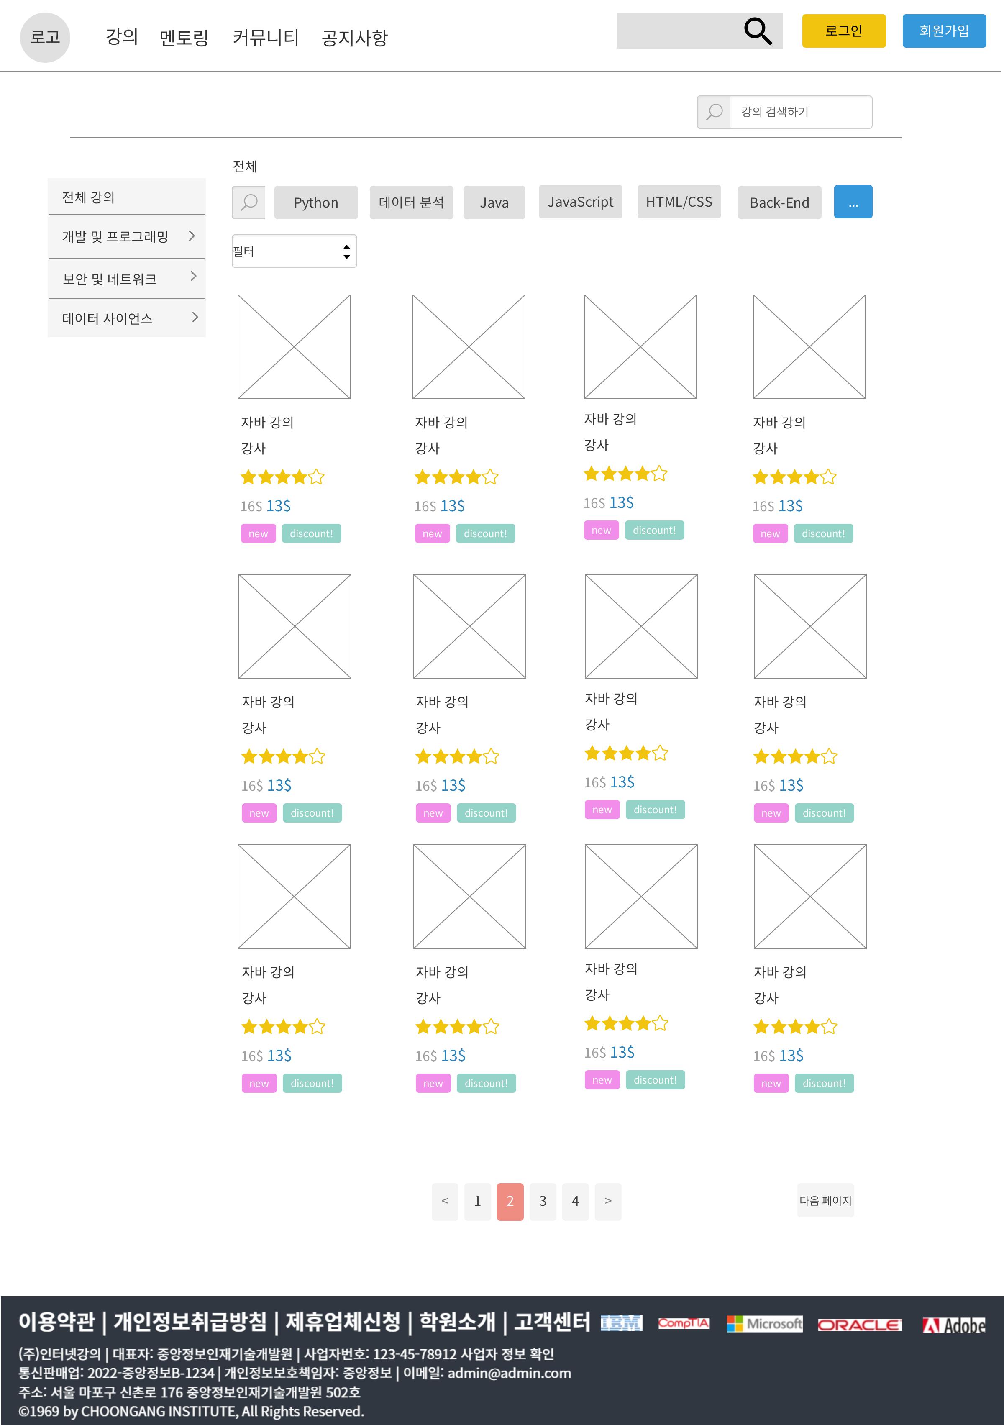Click the Adobe logo in footer
The height and width of the screenshot is (1425, 1004).
click(953, 1325)
